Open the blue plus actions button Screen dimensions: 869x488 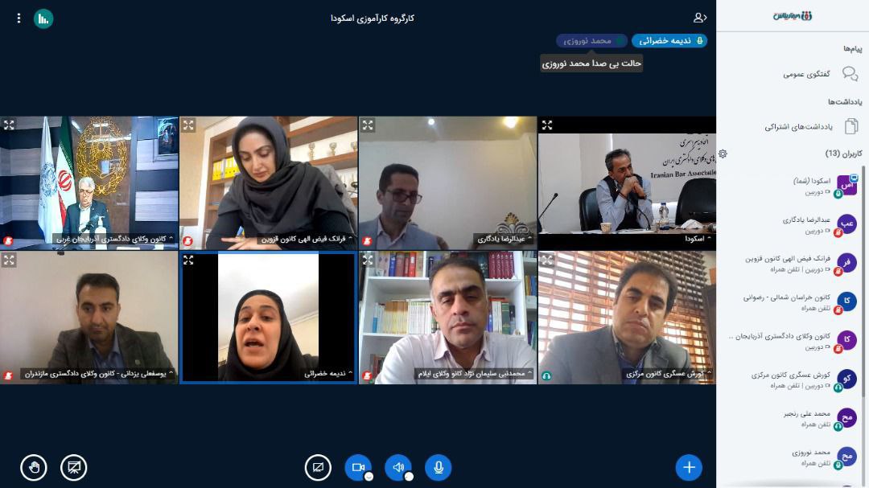pos(689,468)
